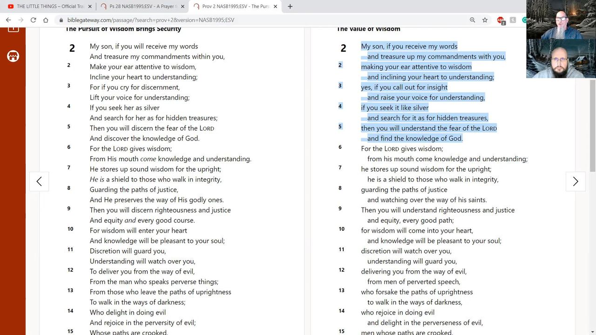596x335 pixels.
Task: Click the bottom webcam video thumbnail
Action: (x=561, y=59)
